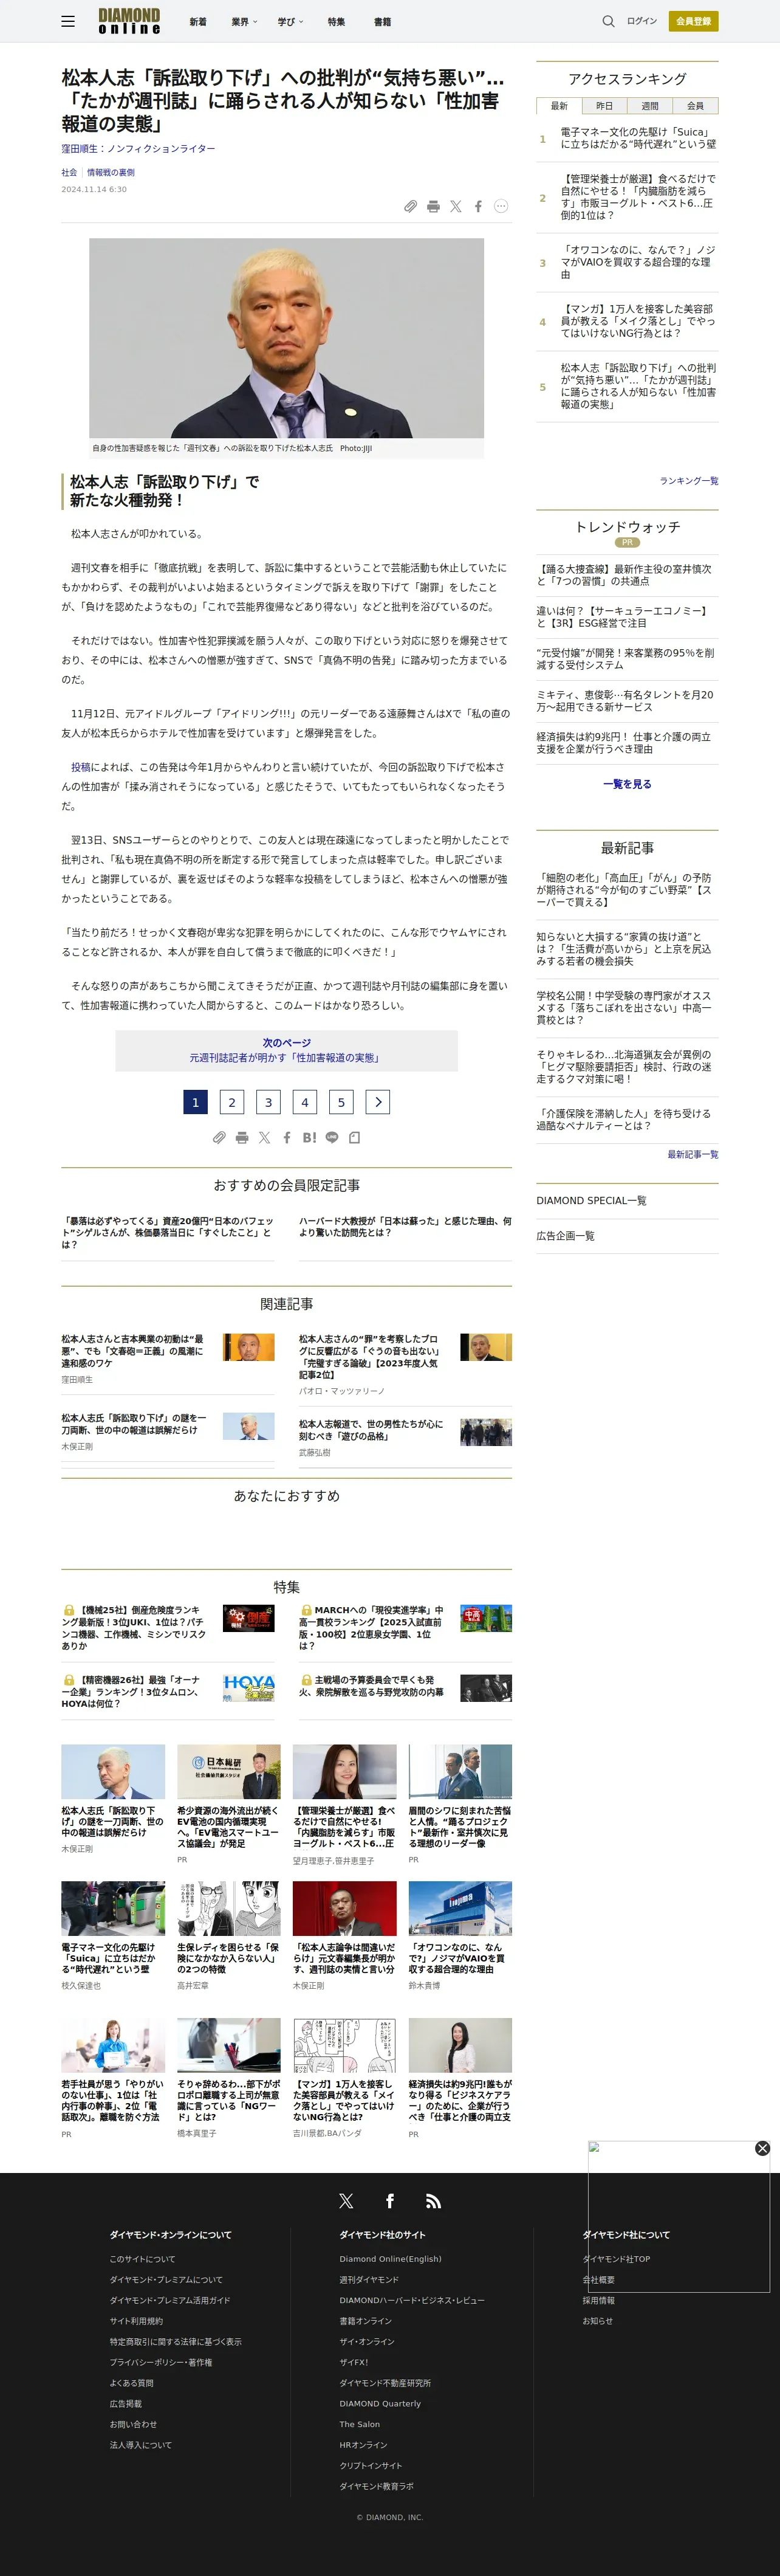
Task: Click 一覧を見る under トレンドウォッチ
Action: point(627,784)
